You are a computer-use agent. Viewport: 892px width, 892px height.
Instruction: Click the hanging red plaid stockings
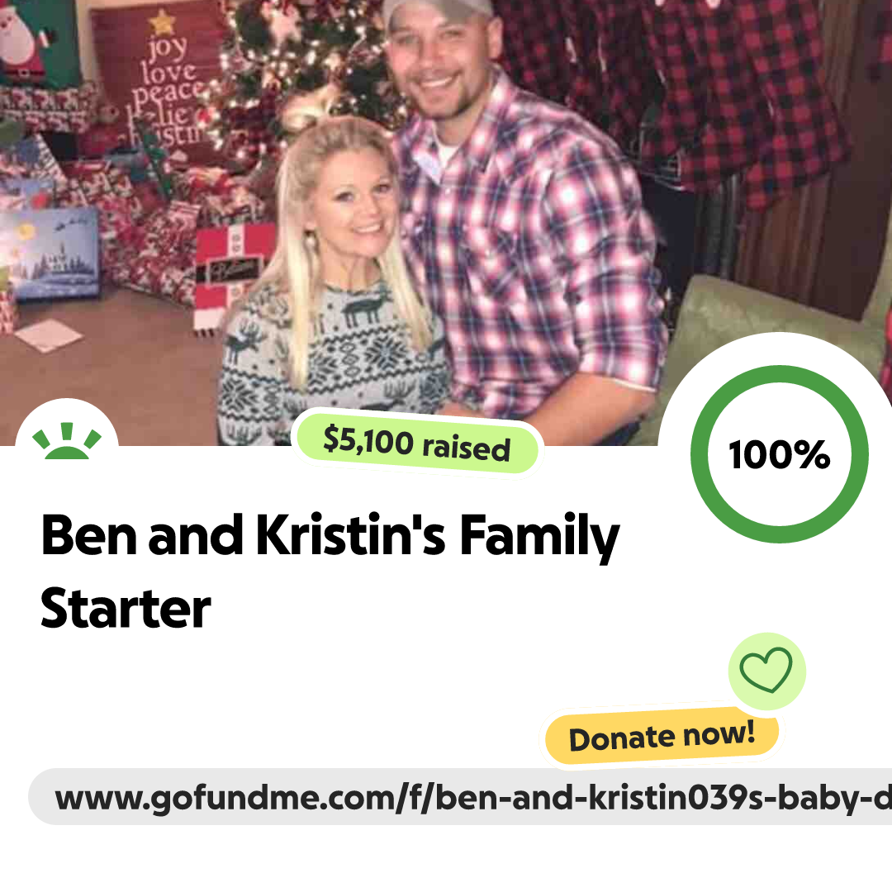[677, 91]
